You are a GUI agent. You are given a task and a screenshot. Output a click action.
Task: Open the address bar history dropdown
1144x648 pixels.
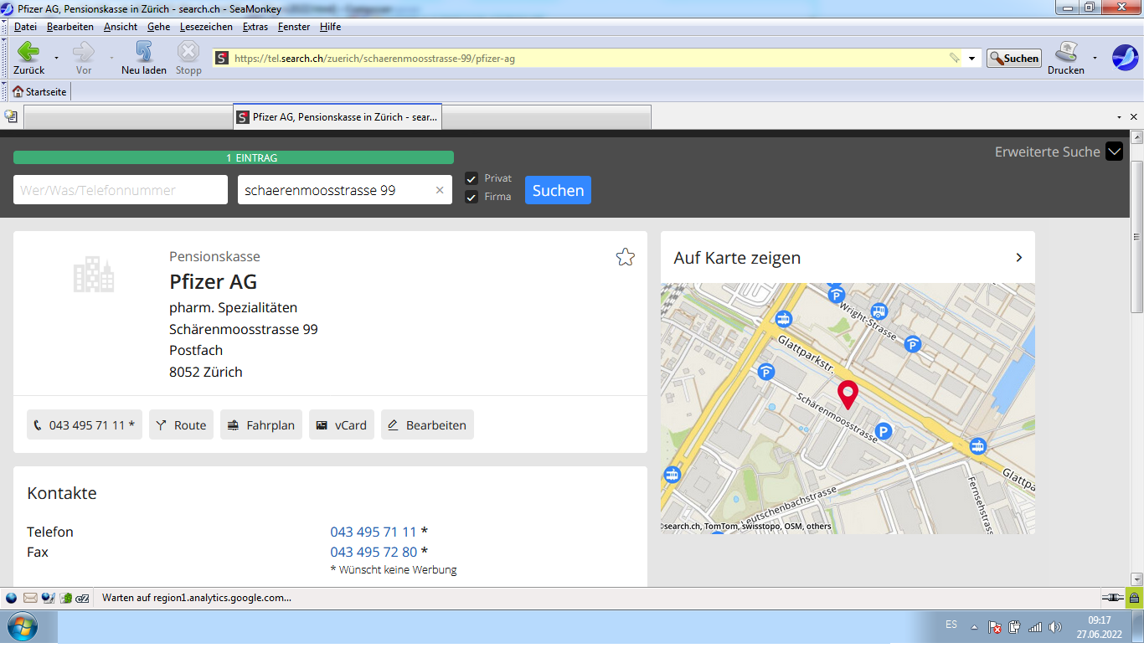tap(971, 58)
